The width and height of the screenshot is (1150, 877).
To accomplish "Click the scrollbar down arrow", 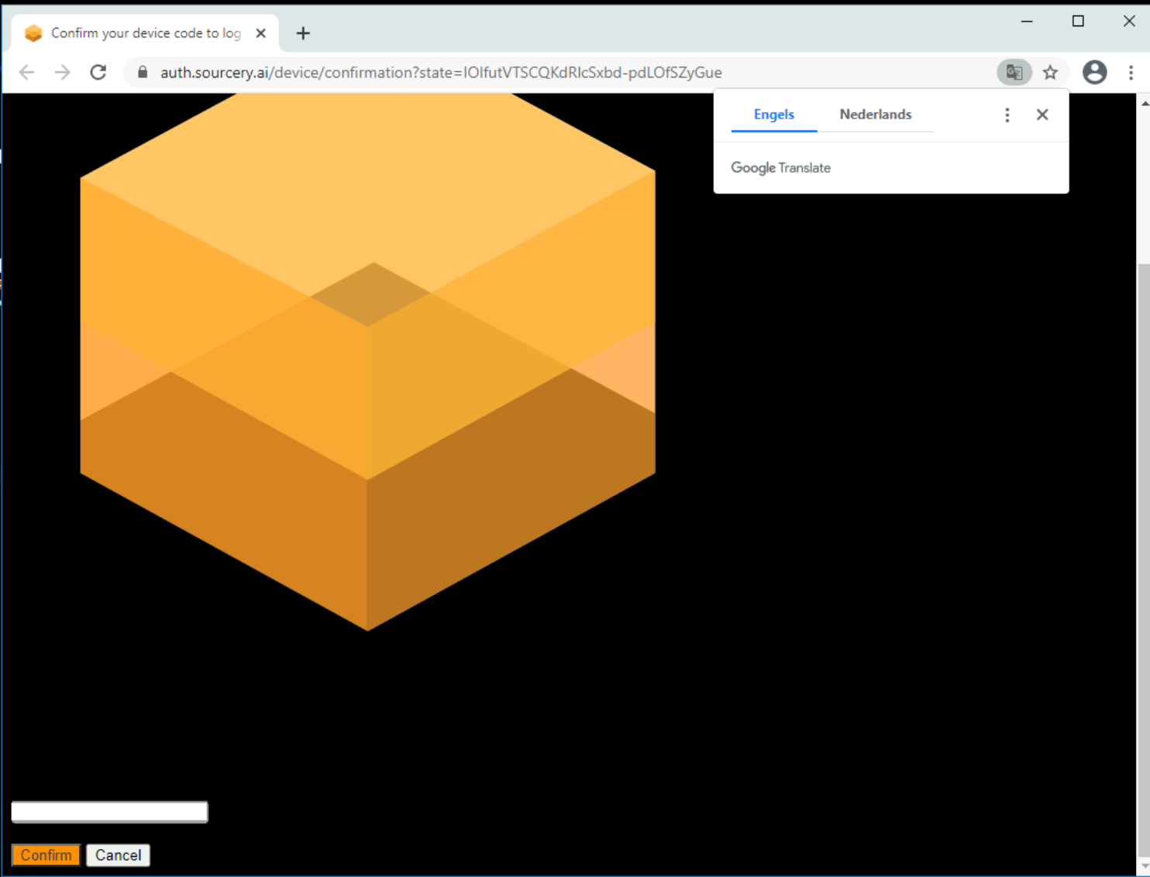I will [1144, 866].
